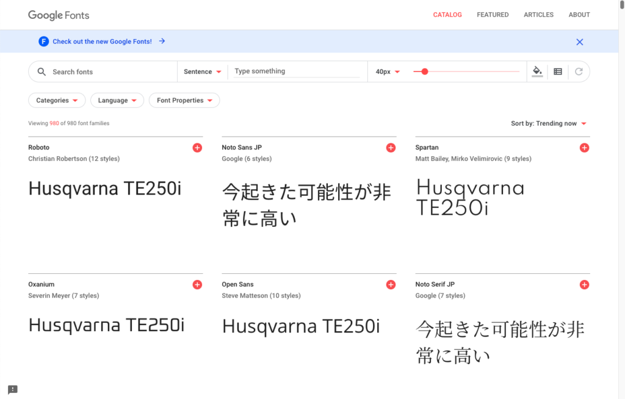
Task: Click 'Matt Bailey, Mirko Velimirovic (9 styles)' text
Action: [x=474, y=159]
